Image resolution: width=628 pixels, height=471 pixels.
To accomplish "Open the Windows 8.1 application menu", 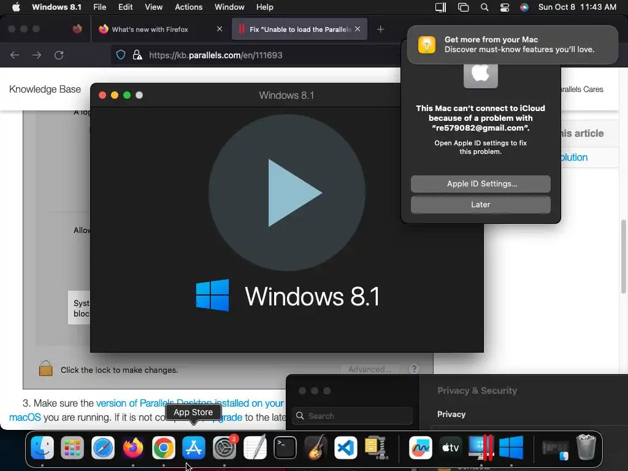I will (56, 7).
